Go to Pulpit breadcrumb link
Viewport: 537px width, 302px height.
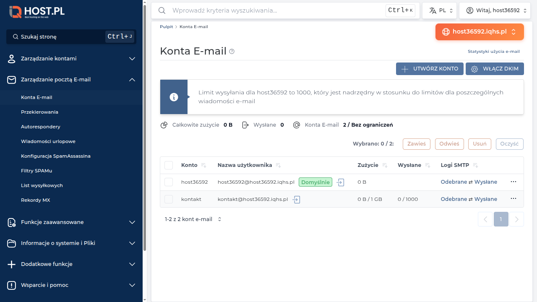click(166, 27)
